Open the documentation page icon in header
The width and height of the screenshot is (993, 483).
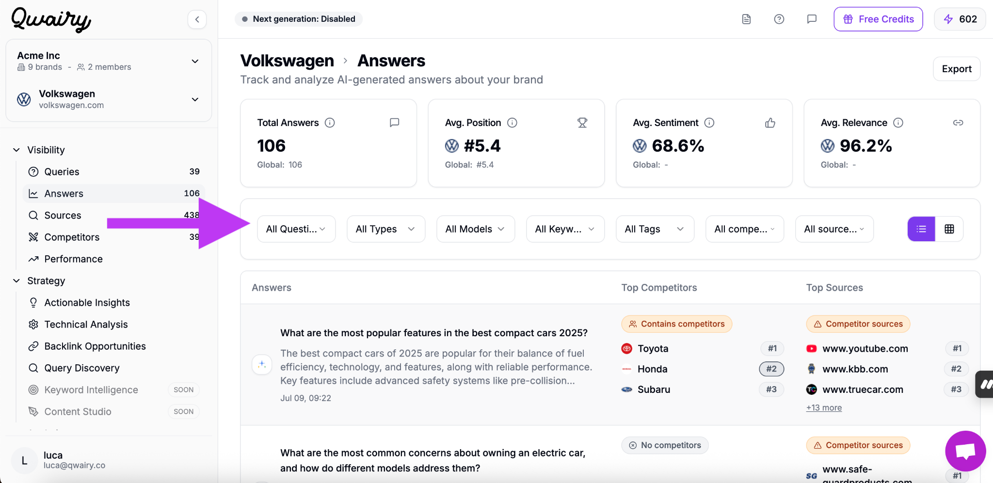coord(746,19)
